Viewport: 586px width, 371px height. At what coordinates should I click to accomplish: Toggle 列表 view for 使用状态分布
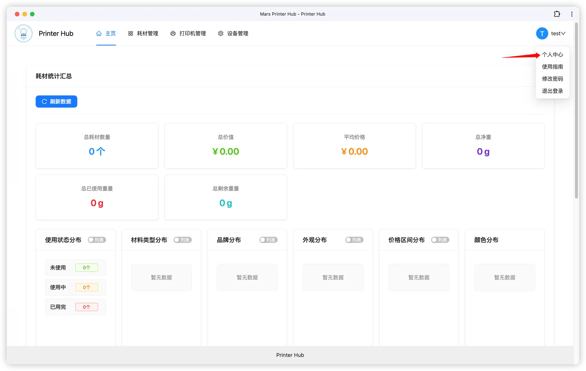[97, 240]
